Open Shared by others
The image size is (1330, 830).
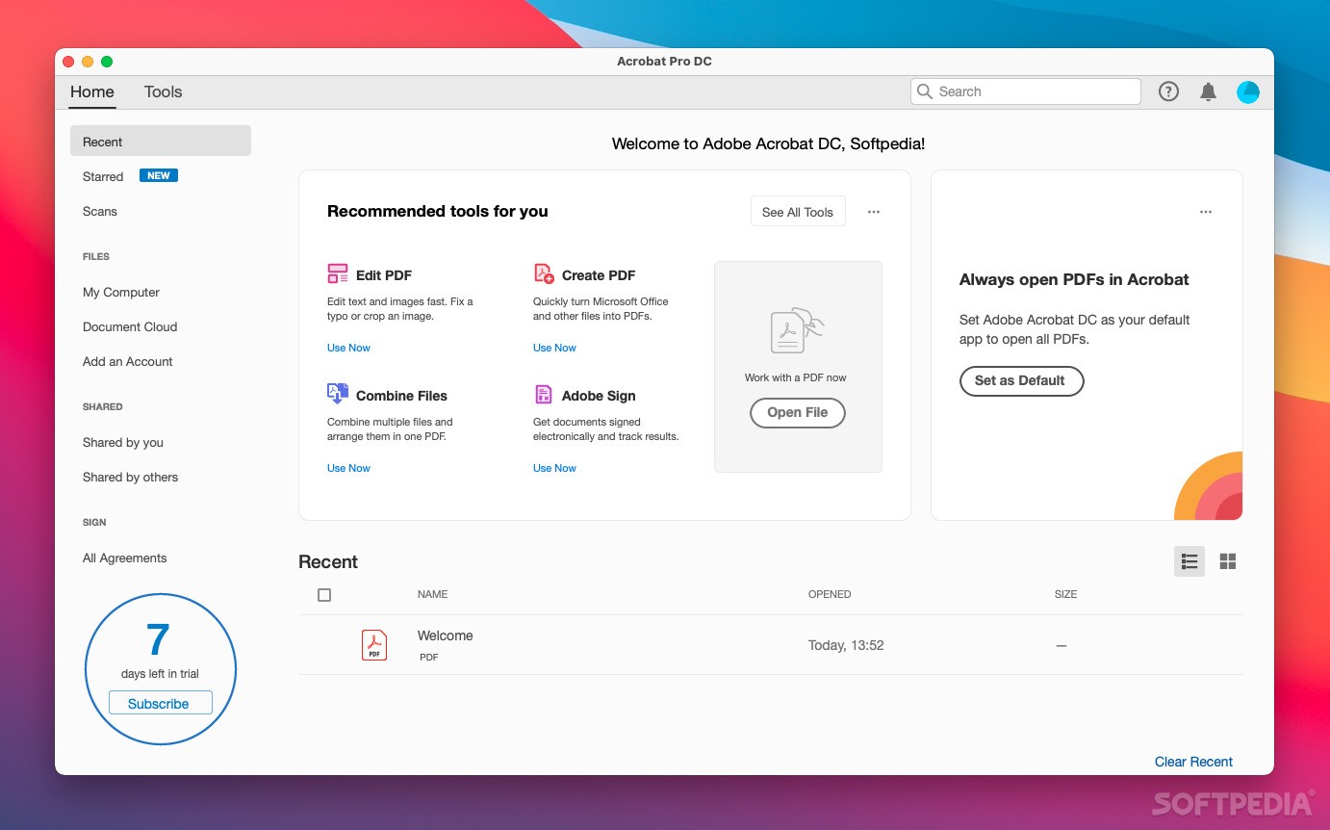click(131, 477)
